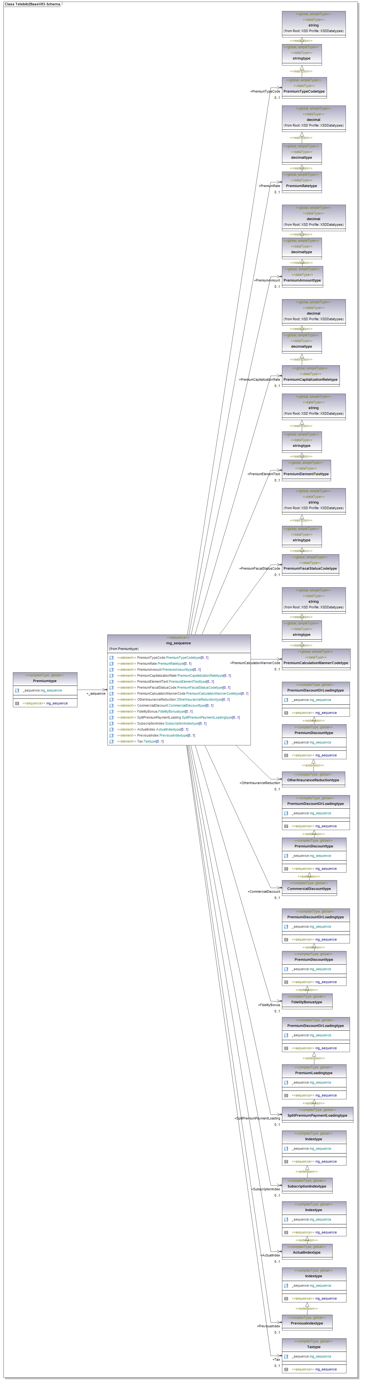Screen dimensions: 366x1384
Task: Click the attribute icon beside PremiumTypeCode element
Action: pos(111,658)
